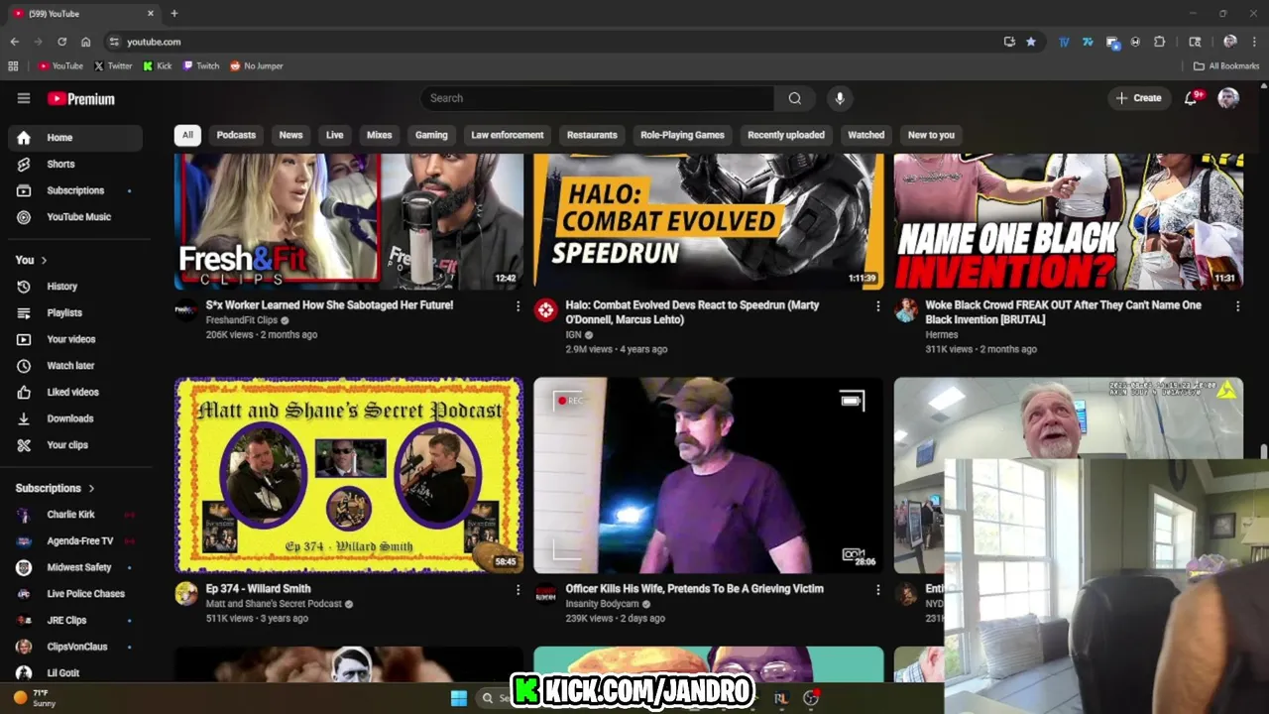Open Twitch bookmark in bookmarks bar
The height and width of the screenshot is (714, 1269).
click(x=201, y=65)
